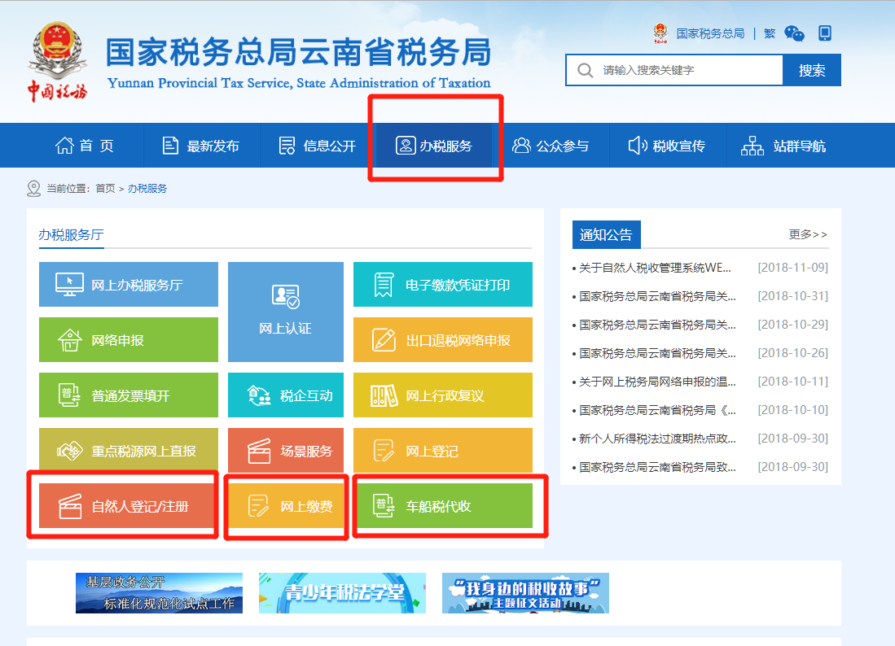
Task: Click the WeChat icon in the header
Action: click(x=794, y=33)
